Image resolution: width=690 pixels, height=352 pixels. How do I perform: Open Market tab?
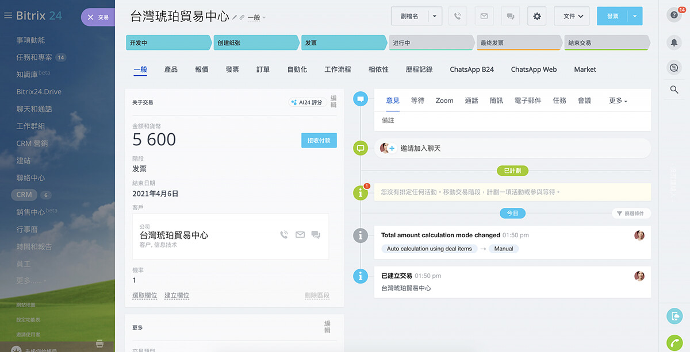pos(585,69)
